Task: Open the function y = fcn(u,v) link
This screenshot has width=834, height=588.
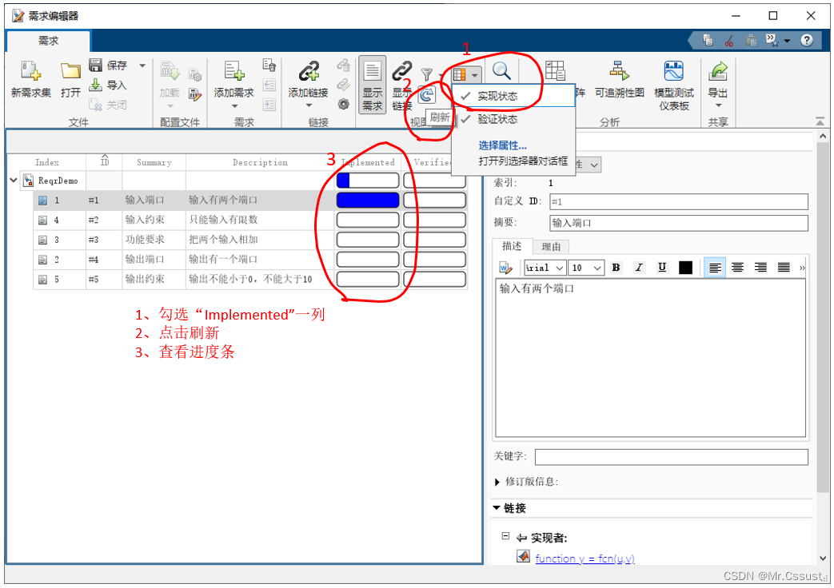Action: pyautogui.click(x=585, y=558)
